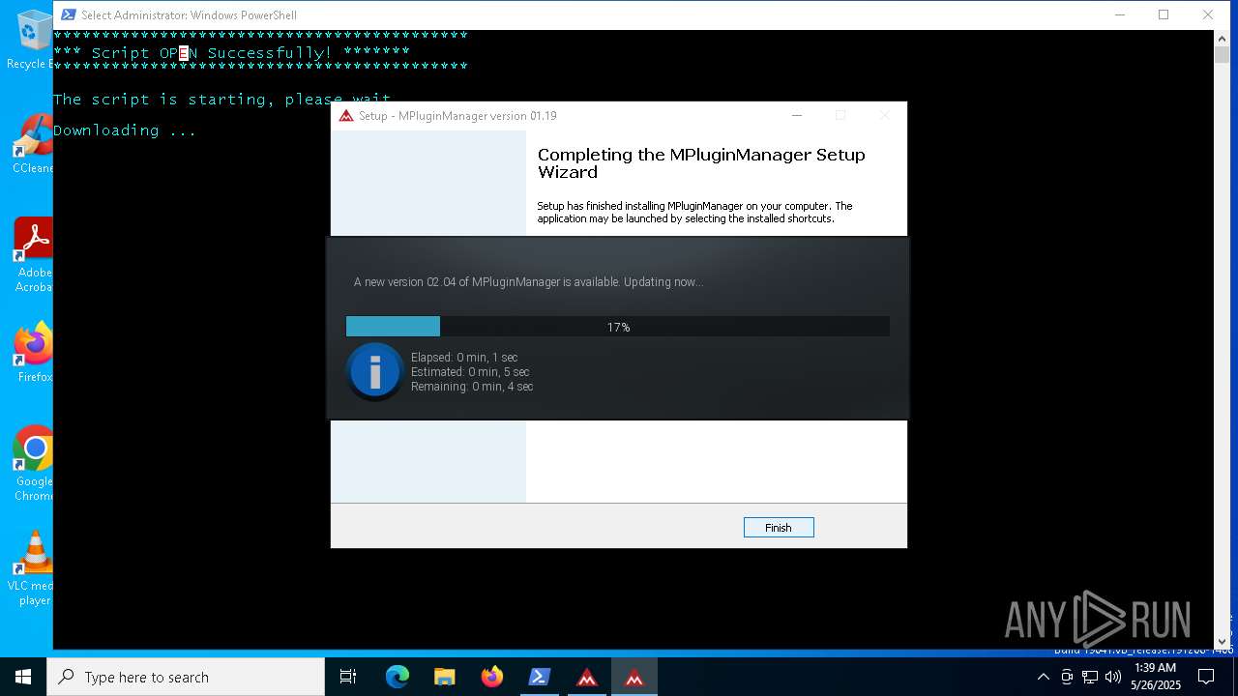Open the CCleaner desktop shortcut
Screen dimensions: 1238x696
(x=33, y=144)
